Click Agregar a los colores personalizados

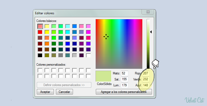124,92
